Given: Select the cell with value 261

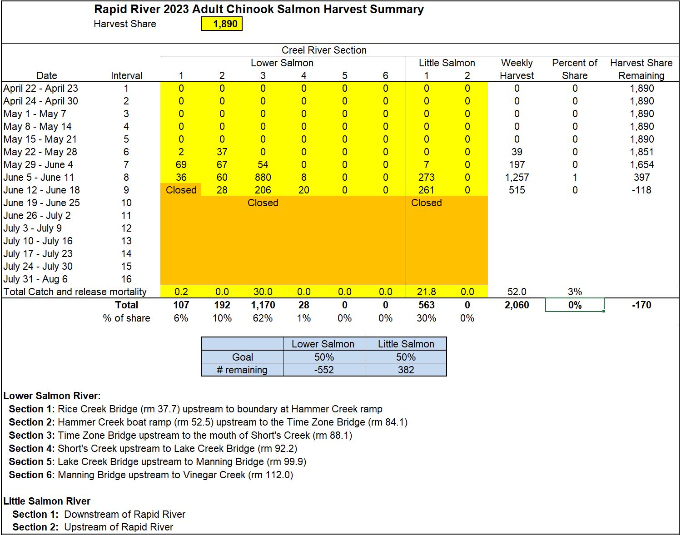Looking at the screenshot, I should [426, 190].
